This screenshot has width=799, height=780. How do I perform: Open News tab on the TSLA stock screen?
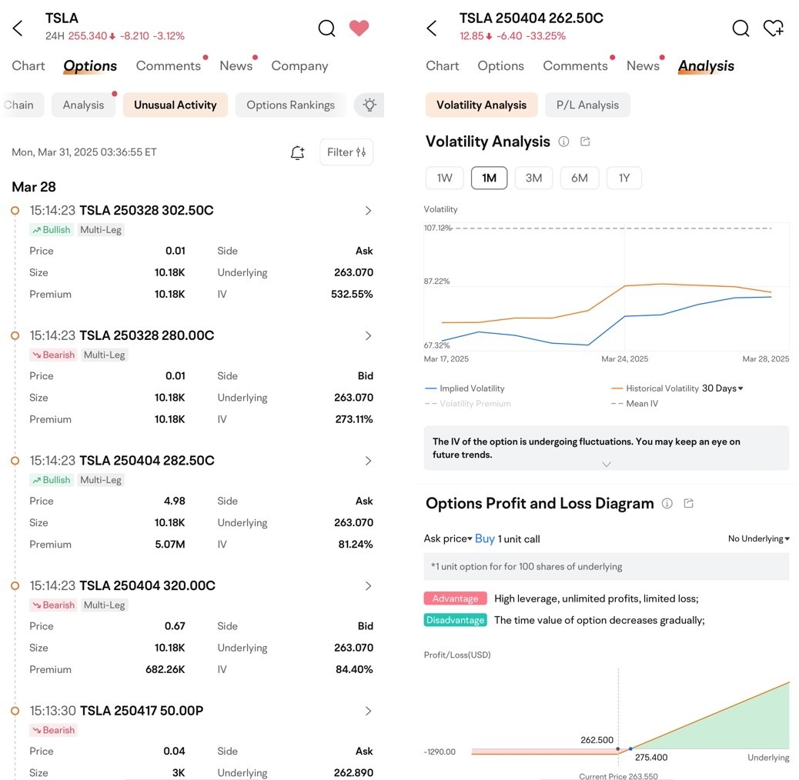(x=236, y=65)
